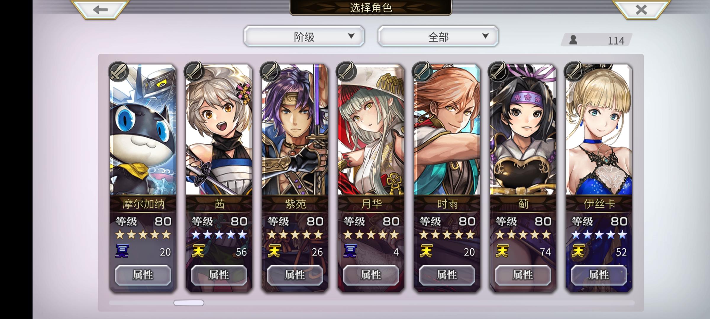The width and height of the screenshot is (710, 319).
Task: Click the sword class icon on 摩尔加纳
Action: coord(118,71)
